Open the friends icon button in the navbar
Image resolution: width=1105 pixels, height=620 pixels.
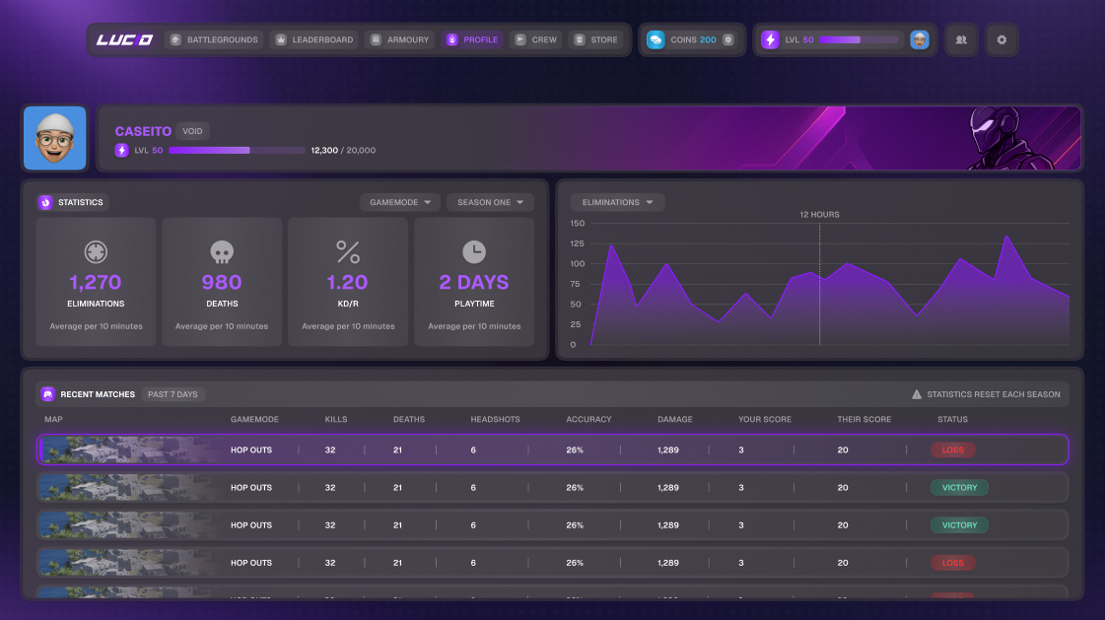961,40
